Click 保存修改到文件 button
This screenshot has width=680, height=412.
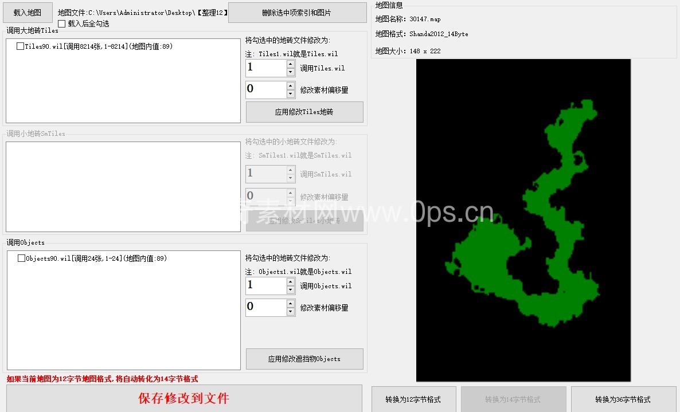click(x=184, y=398)
